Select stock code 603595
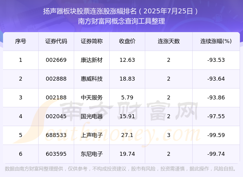 point(56,154)
